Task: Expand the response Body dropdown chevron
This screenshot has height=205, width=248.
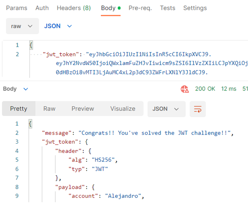Action: (x=26, y=89)
